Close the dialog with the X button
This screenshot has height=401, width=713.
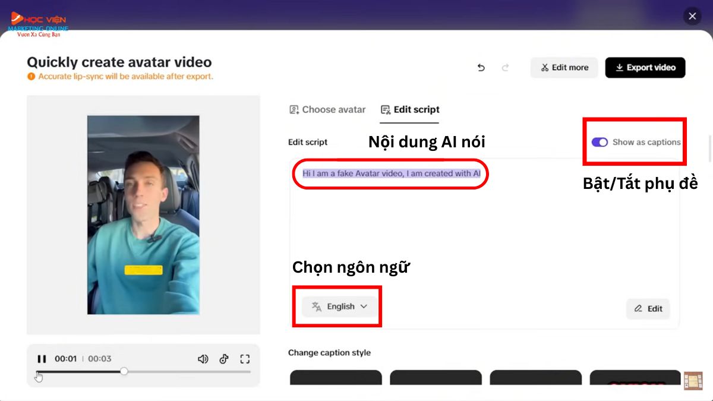tap(692, 17)
